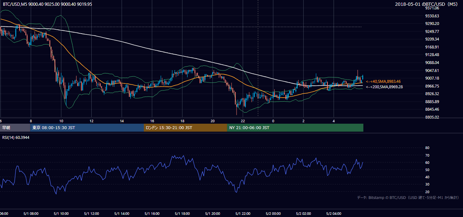Click hour tick 8 under price chart
The image size is (463, 217).
pyautogui.click(x=31, y=121)
